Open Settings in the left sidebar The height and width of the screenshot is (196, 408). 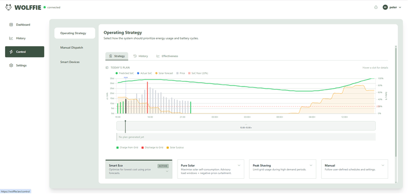[x=24, y=66]
